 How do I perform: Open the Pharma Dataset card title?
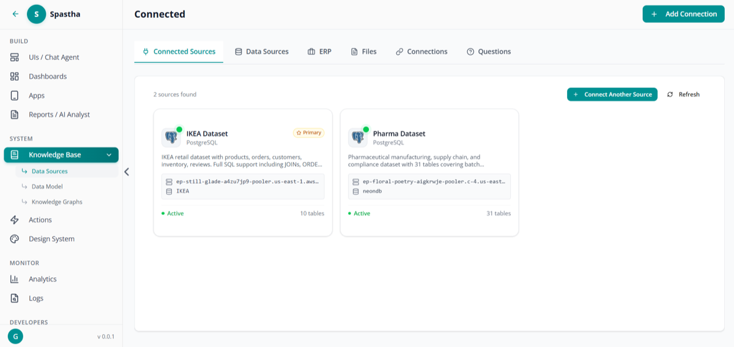pos(399,134)
